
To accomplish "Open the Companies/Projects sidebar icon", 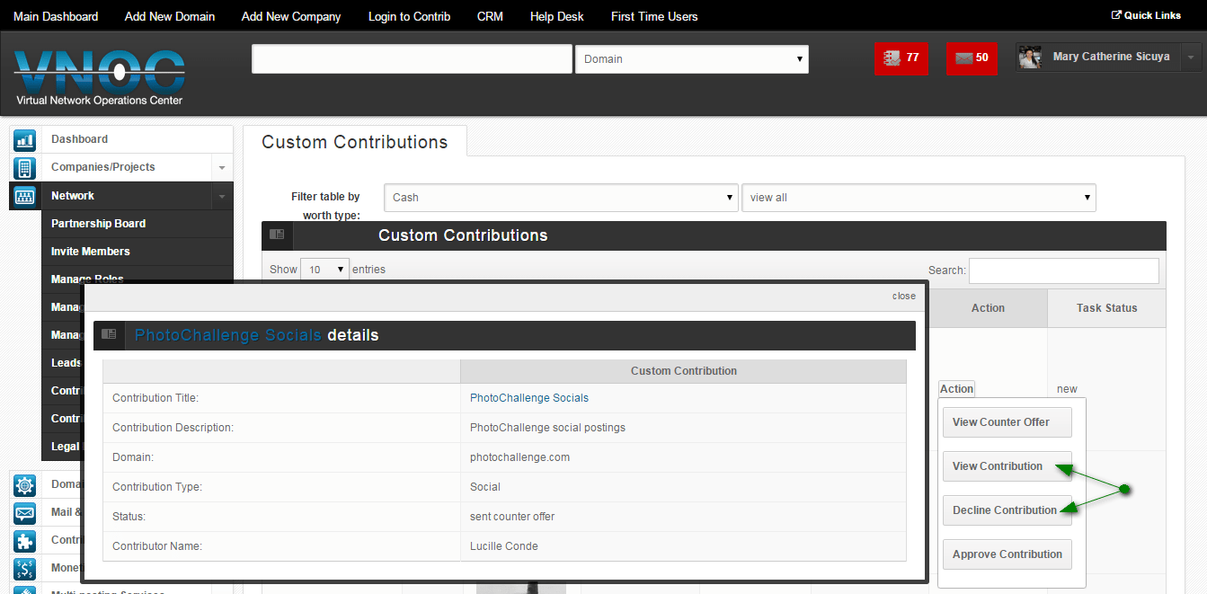I will pyautogui.click(x=24, y=168).
